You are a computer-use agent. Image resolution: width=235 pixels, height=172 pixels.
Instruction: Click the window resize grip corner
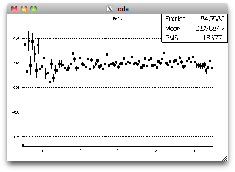click(225, 158)
